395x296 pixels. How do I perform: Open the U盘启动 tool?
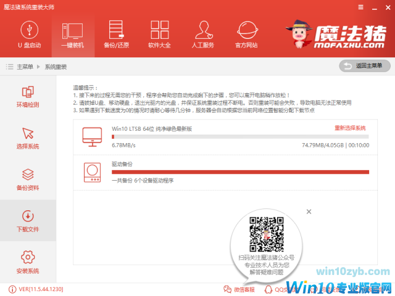[x=30, y=35]
